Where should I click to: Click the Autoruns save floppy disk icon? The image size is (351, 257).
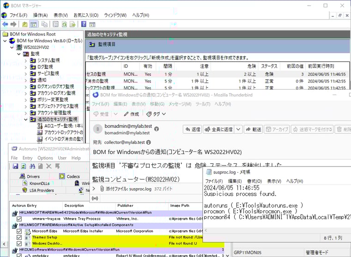coord(15,166)
